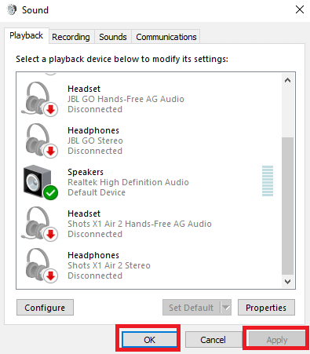Click the Set Default button
310x354 pixels.
tap(191, 308)
